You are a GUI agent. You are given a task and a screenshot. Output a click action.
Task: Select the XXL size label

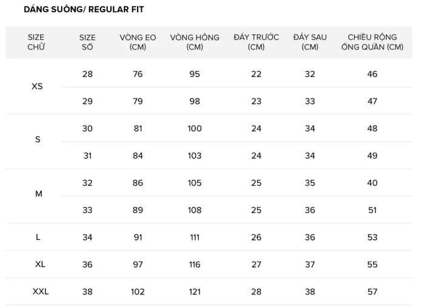click(x=41, y=291)
